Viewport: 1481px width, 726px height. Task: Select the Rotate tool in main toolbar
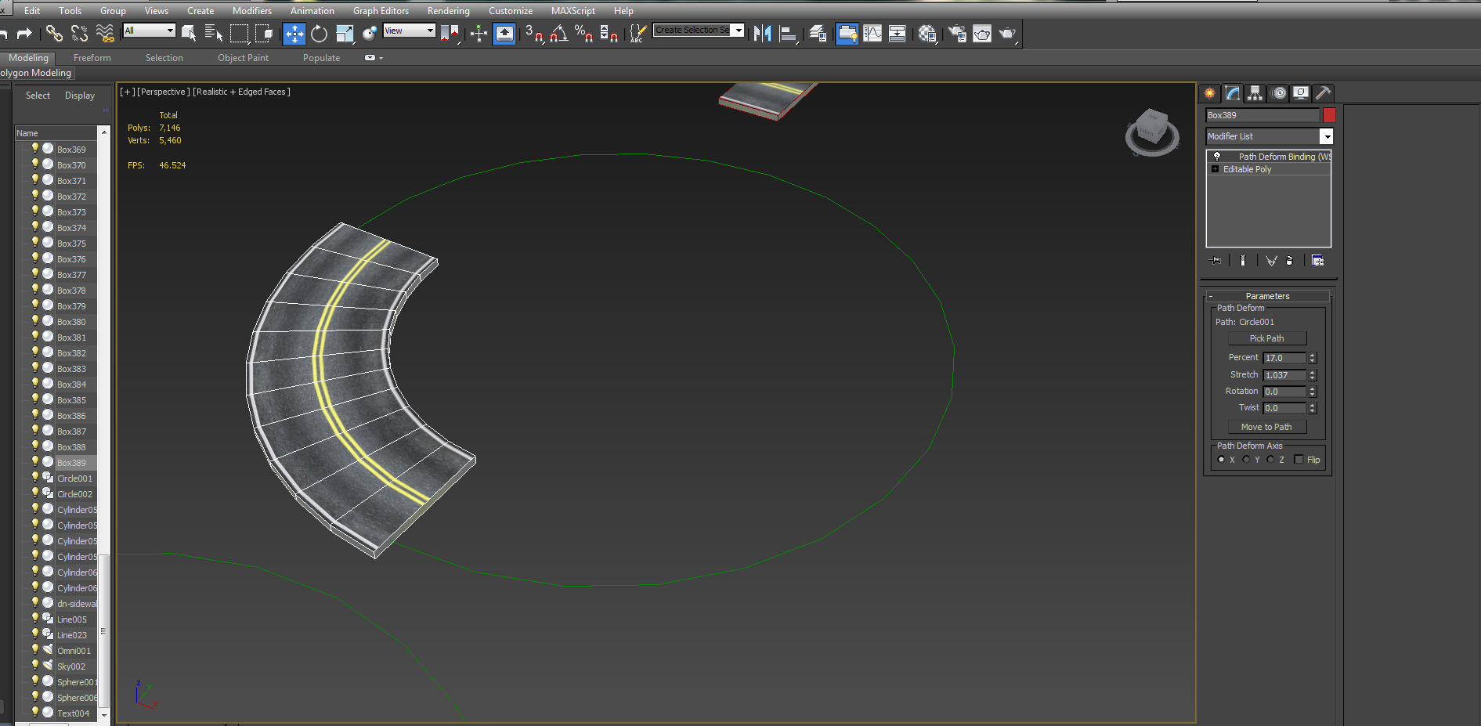click(x=319, y=34)
